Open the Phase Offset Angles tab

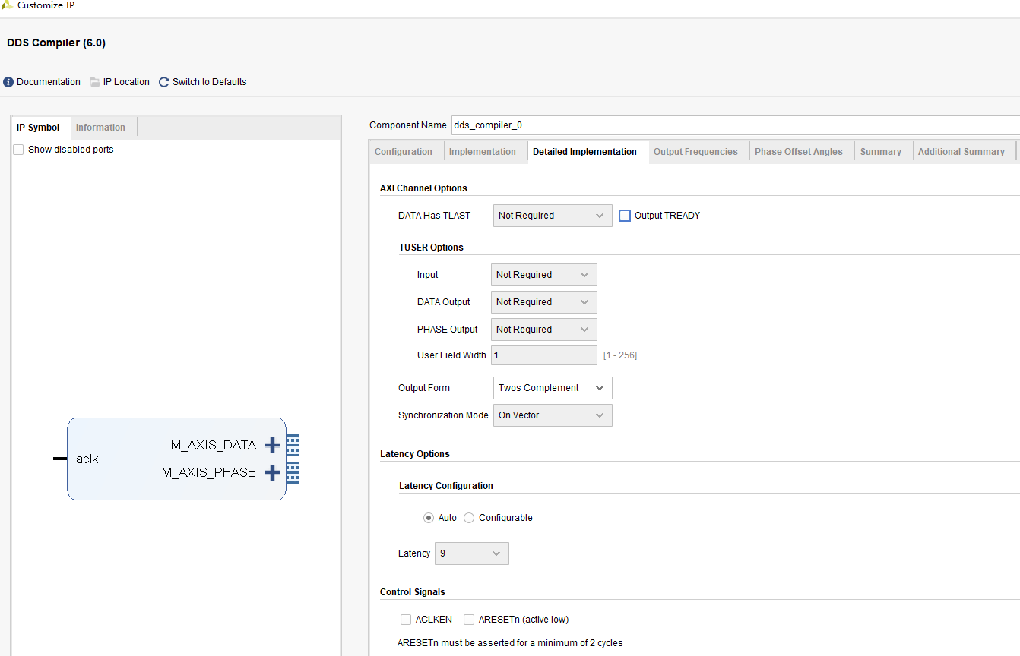[x=799, y=152]
